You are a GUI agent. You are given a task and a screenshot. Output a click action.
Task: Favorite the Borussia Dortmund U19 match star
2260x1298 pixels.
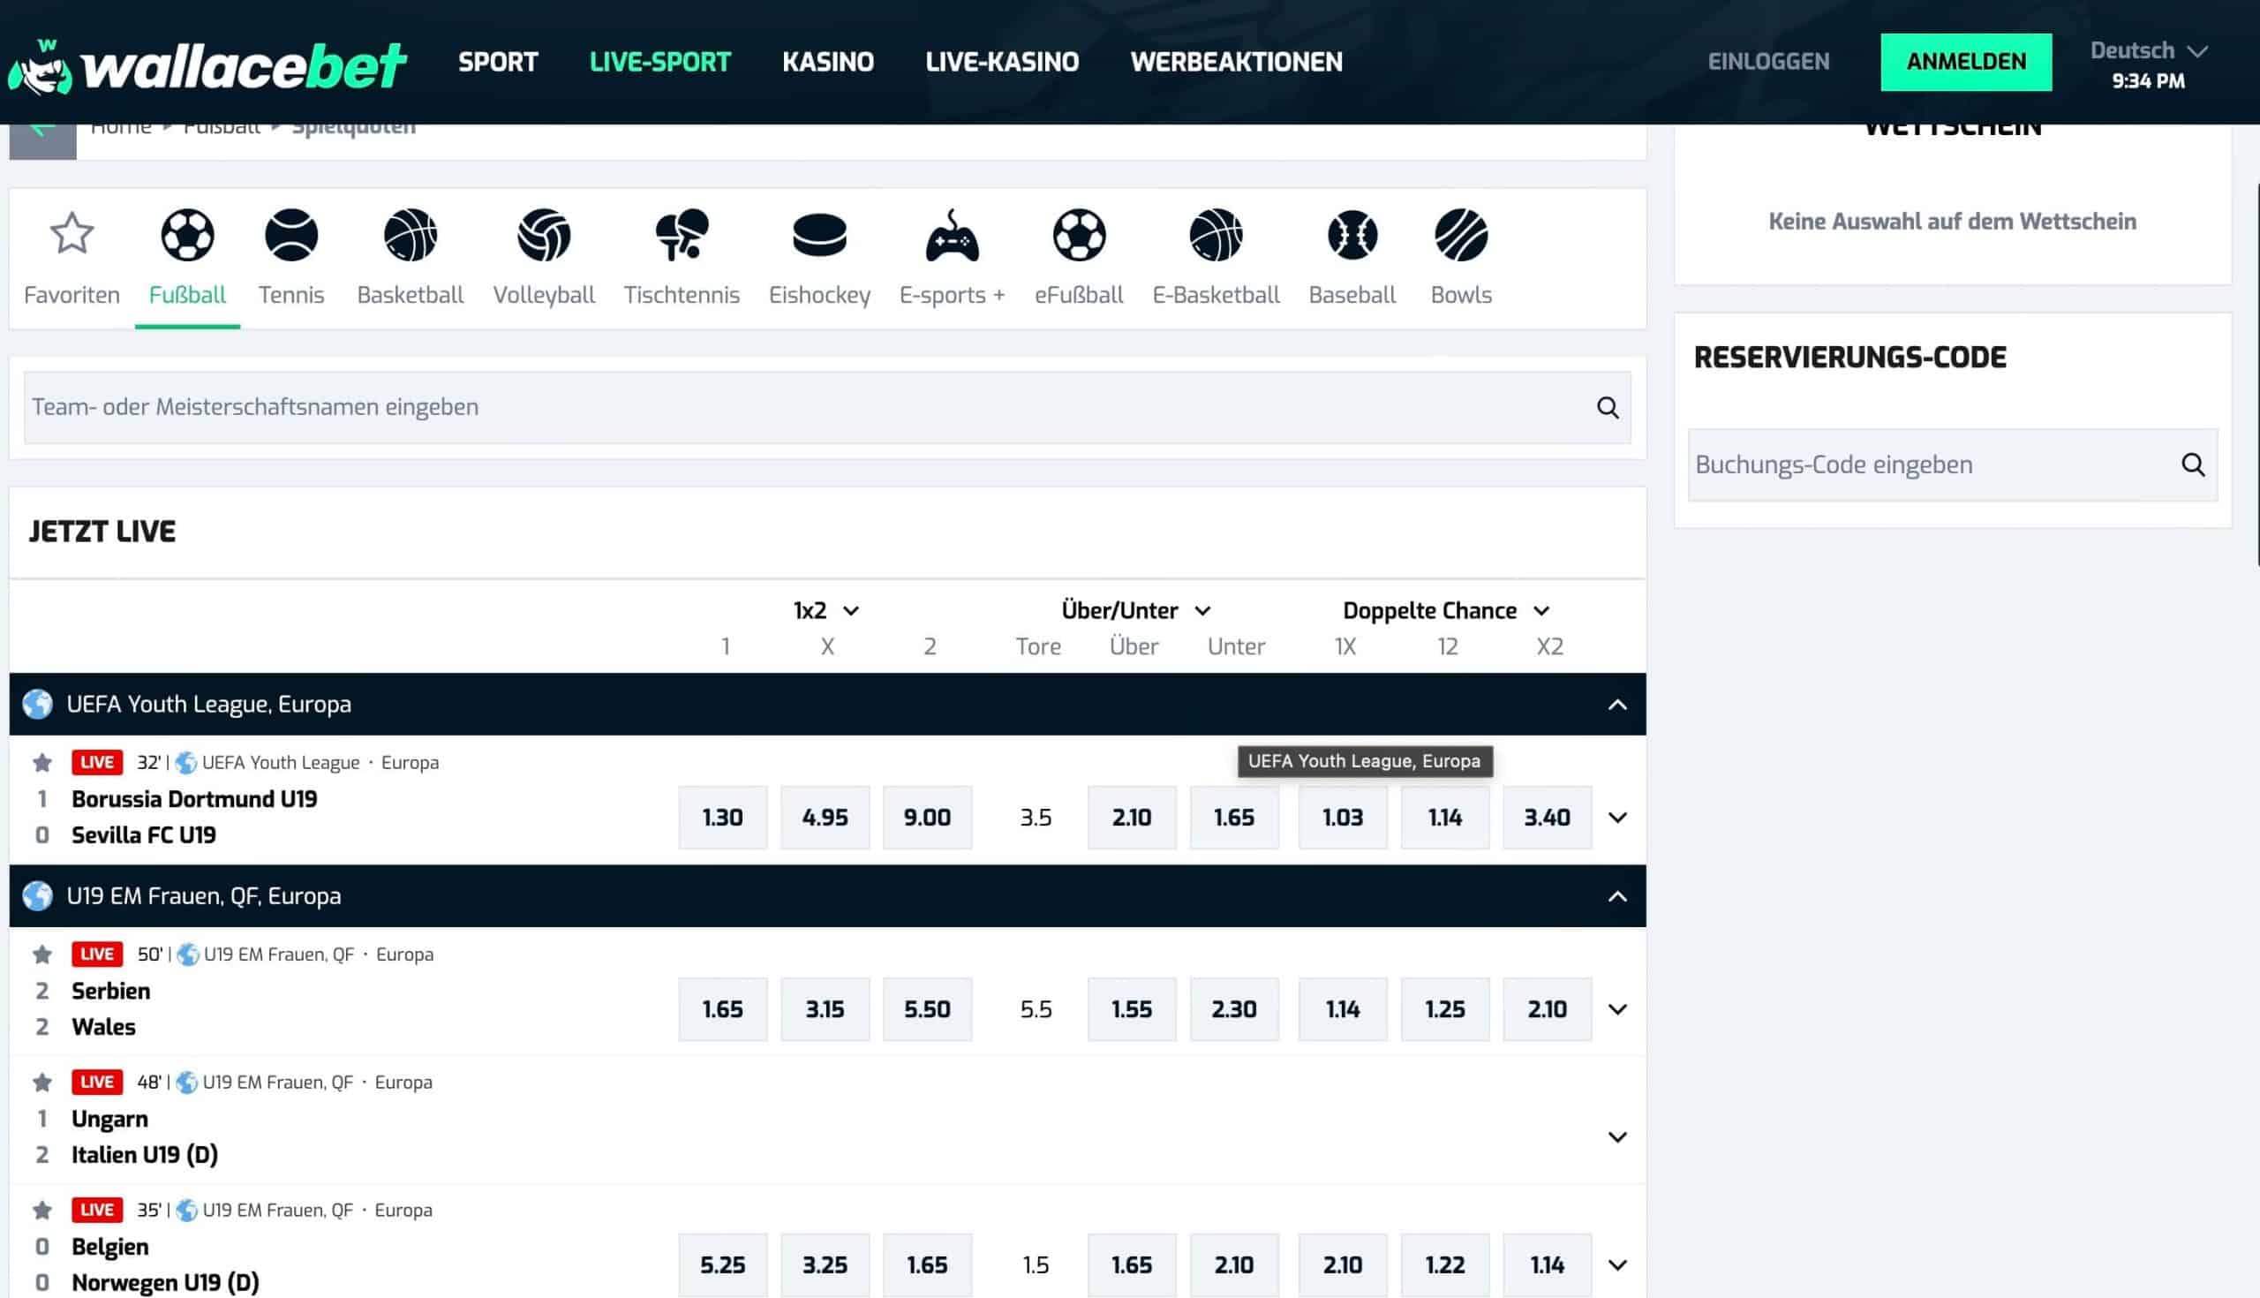pyautogui.click(x=41, y=763)
